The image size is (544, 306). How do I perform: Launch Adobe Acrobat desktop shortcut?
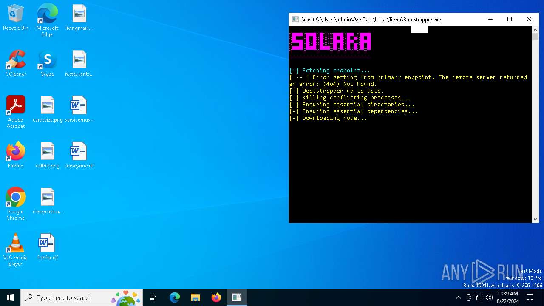[16, 112]
